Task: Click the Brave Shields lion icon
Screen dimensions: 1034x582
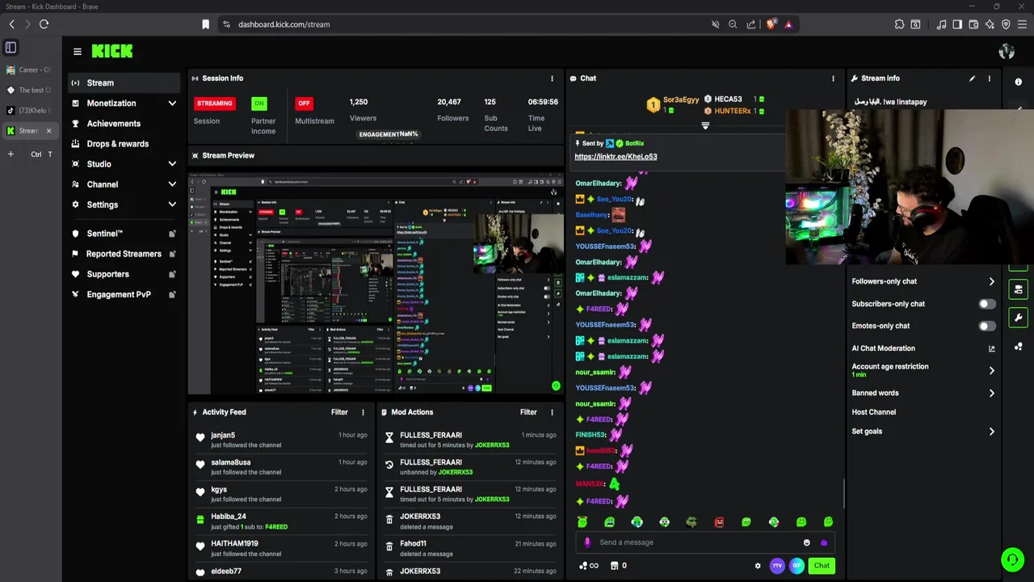Action: (x=771, y=24)
